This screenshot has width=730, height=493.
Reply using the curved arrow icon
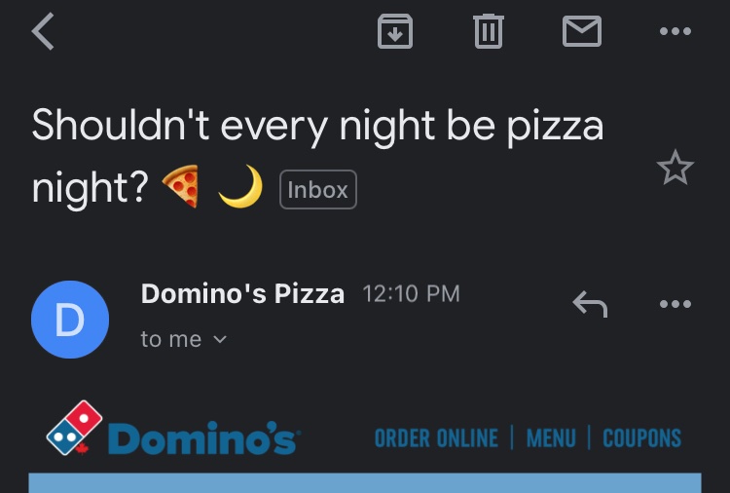coord(590,304)
